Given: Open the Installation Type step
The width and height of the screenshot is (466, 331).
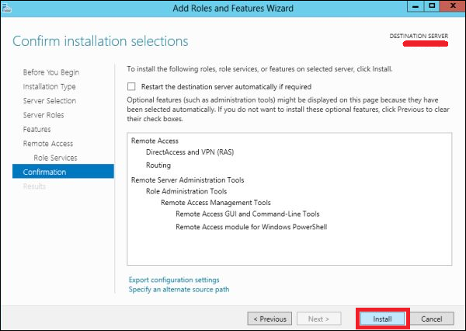Looking at the screenshot, I should (50, 86).
